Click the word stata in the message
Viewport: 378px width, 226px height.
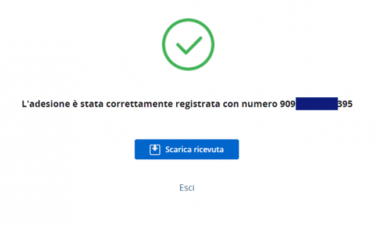click(x=92, y=104)
